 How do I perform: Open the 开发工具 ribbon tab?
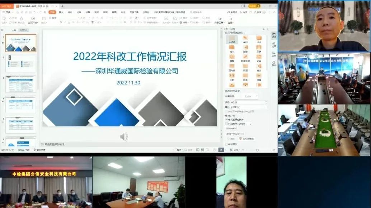click(134, 12)
